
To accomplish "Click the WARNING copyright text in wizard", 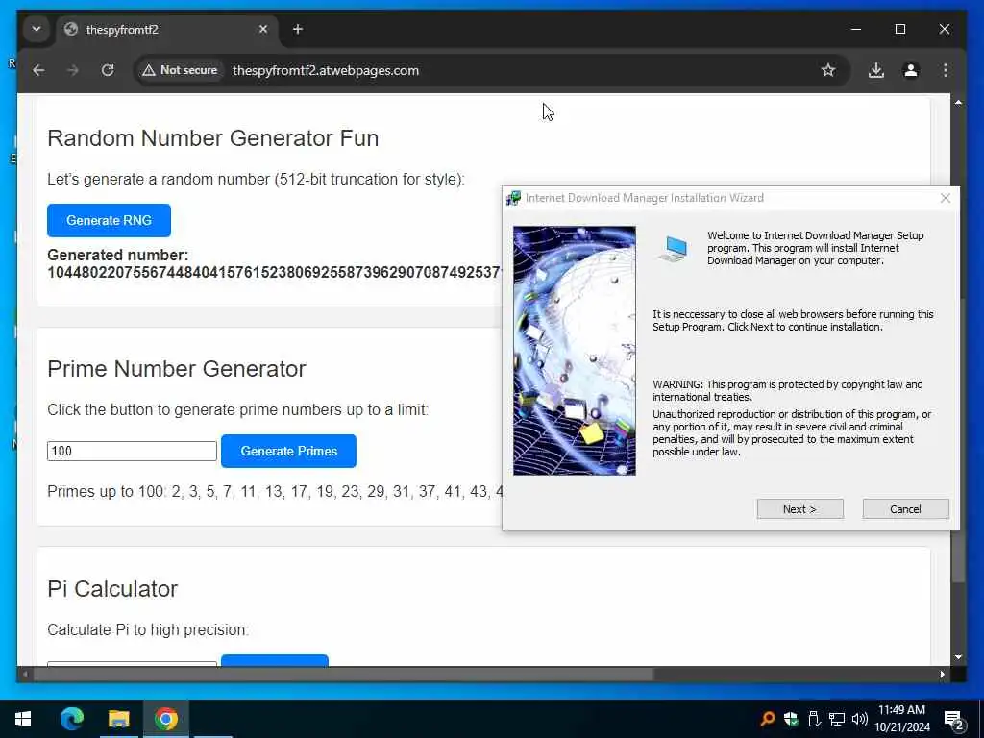I will tap(788, 390).
